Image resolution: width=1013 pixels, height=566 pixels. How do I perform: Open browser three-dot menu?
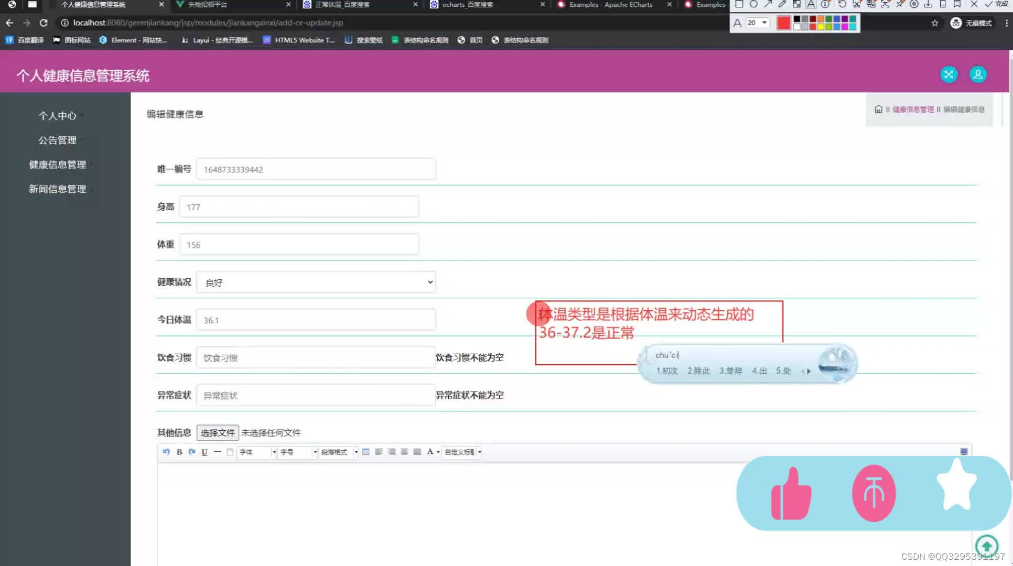point(1007,23)
